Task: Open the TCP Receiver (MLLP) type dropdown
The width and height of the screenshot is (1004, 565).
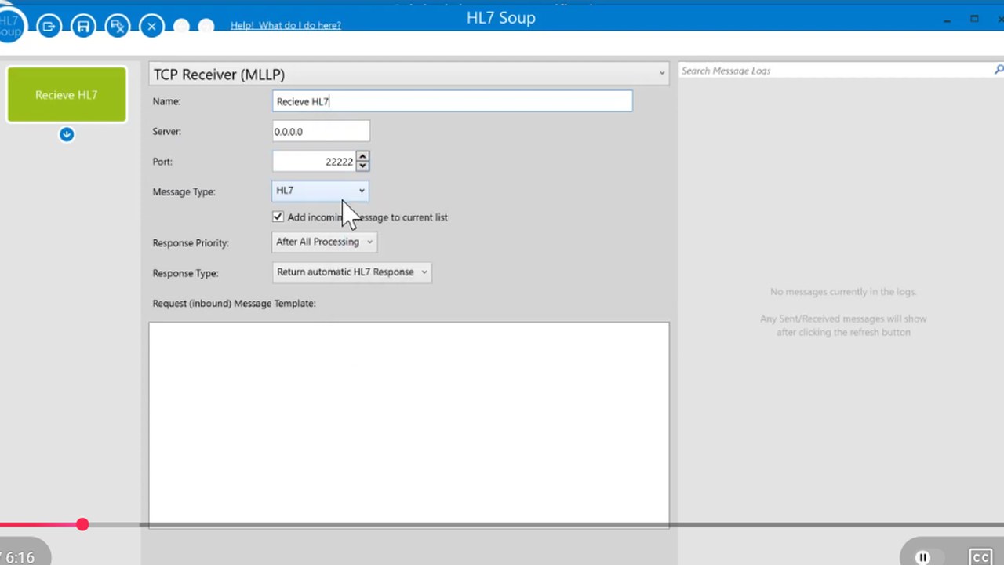Action: click(409, 74)
